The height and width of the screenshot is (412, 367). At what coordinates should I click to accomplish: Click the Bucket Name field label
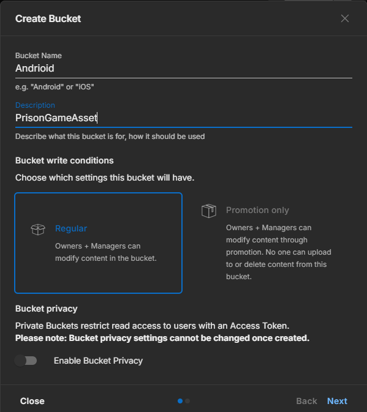coord(39,56)
